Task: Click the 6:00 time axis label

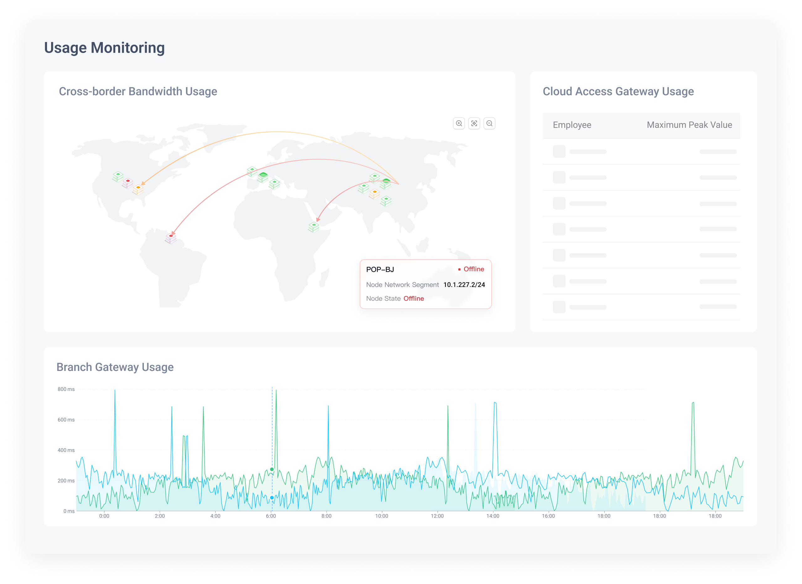Action: pyautogui.click(x=271, y=516)
